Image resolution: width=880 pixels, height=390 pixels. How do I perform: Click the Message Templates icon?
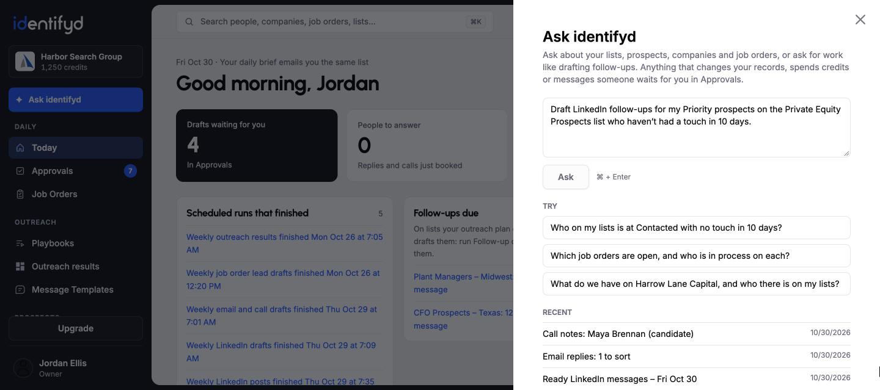click(x=20, y=289)
